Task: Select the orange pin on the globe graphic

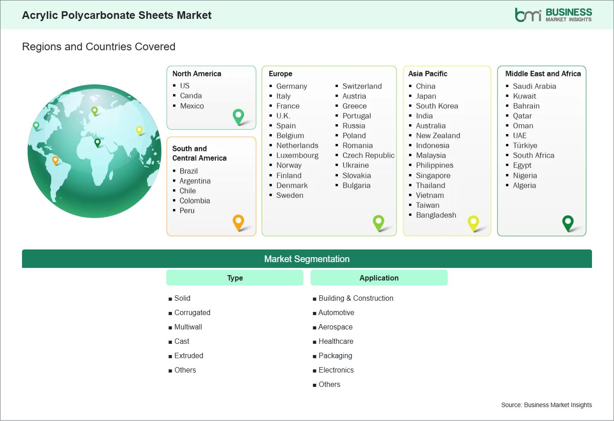Action: pos(56,159)
